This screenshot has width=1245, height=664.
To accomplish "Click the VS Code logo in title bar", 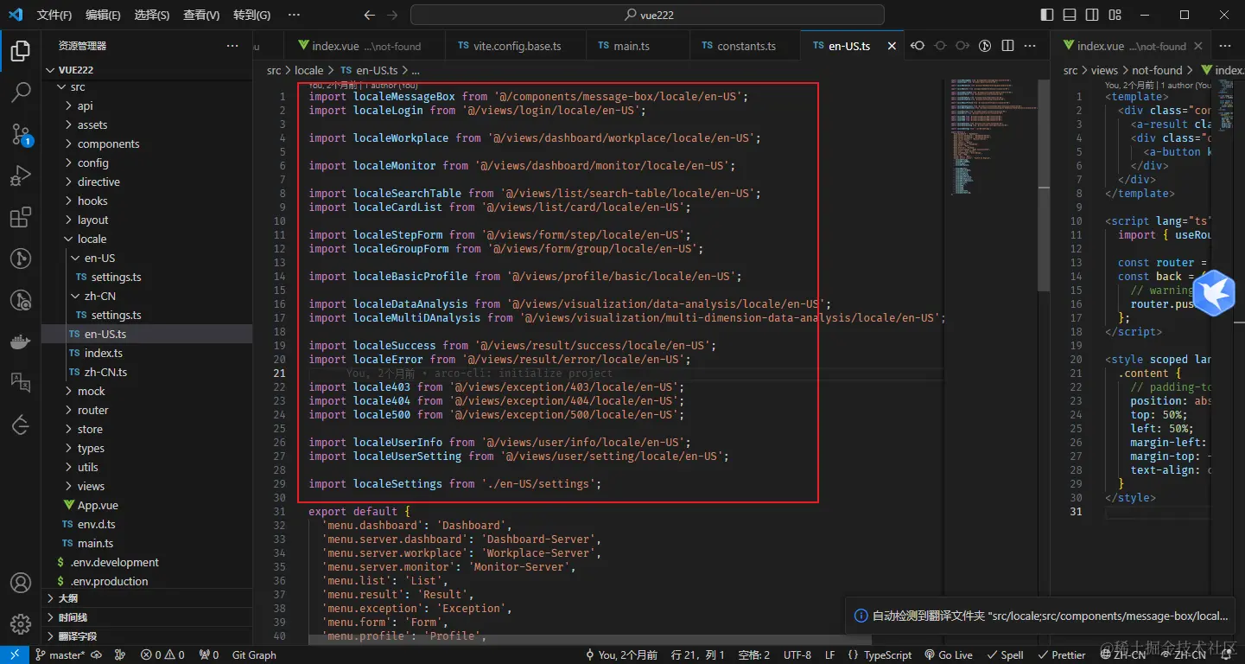I will [15, 15].
